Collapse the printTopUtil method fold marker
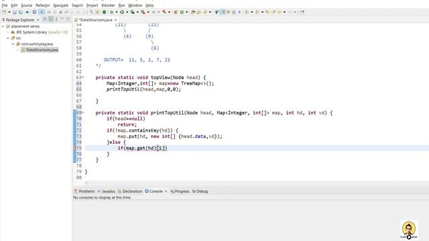Viewport: 429px width, 241px height. [83, 112]
